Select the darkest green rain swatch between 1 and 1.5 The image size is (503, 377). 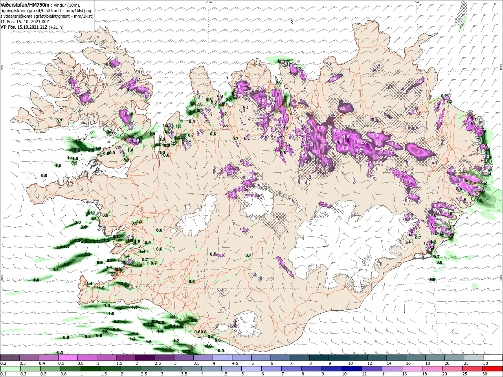click(90, 369)
